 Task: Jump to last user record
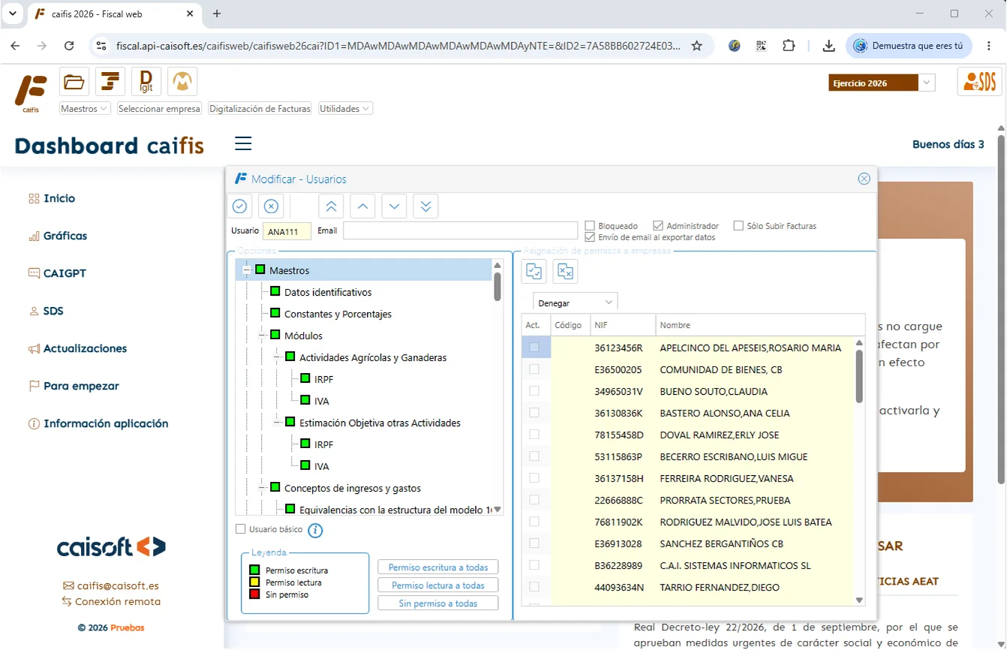425,206
